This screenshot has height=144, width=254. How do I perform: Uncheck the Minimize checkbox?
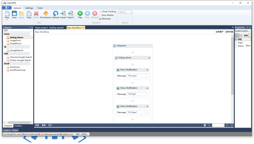point(100,19)
